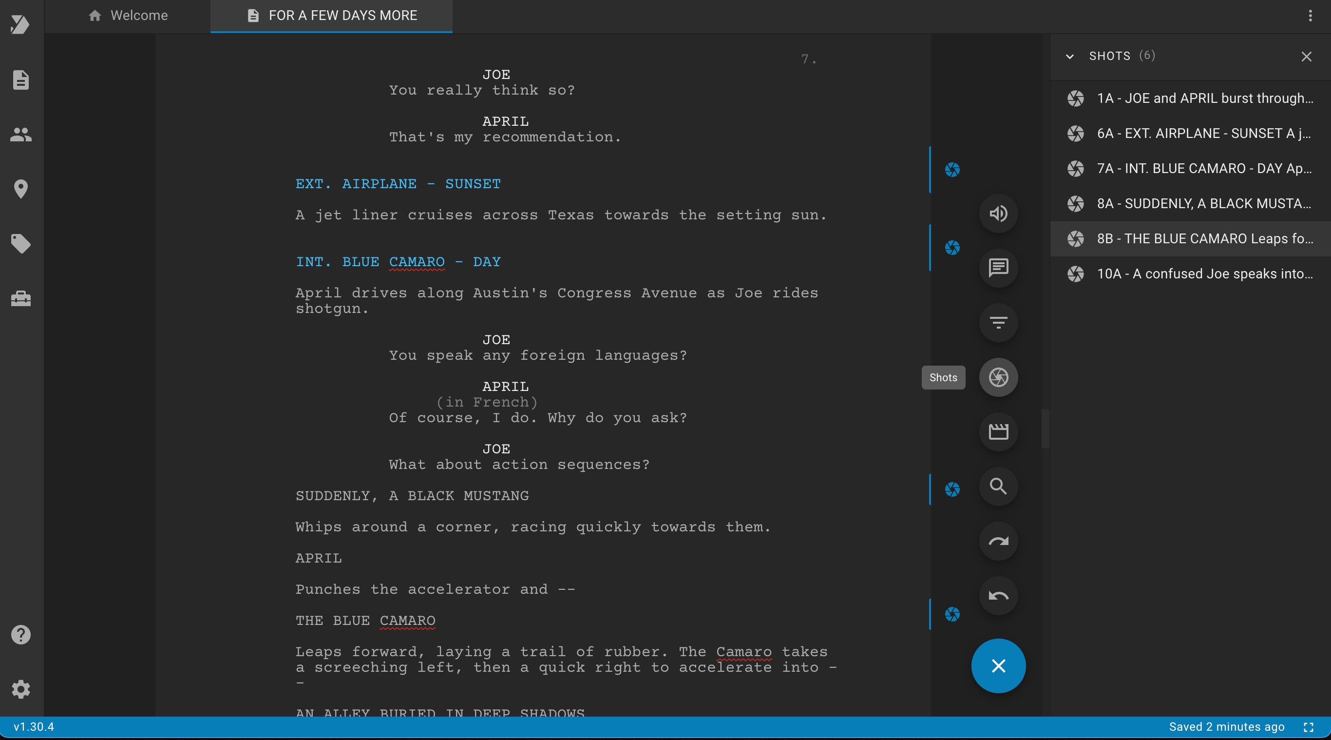The image size is (1331, 740).
Task: Open the Documents sidebar icon
Action: 20,79
